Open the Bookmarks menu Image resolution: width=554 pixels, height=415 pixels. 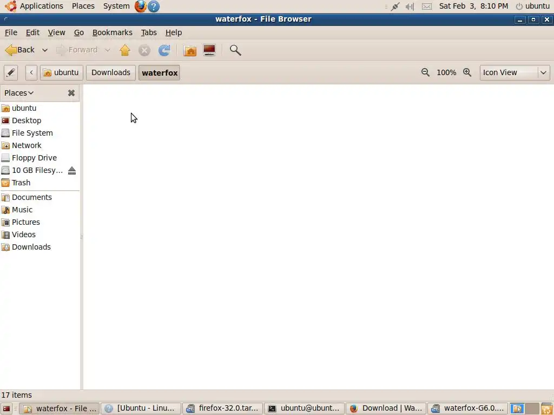113,32
